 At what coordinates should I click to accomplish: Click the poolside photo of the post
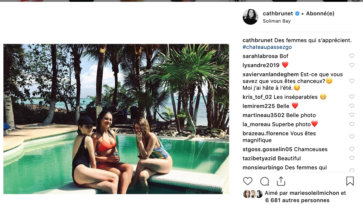(x=116, y=119)
